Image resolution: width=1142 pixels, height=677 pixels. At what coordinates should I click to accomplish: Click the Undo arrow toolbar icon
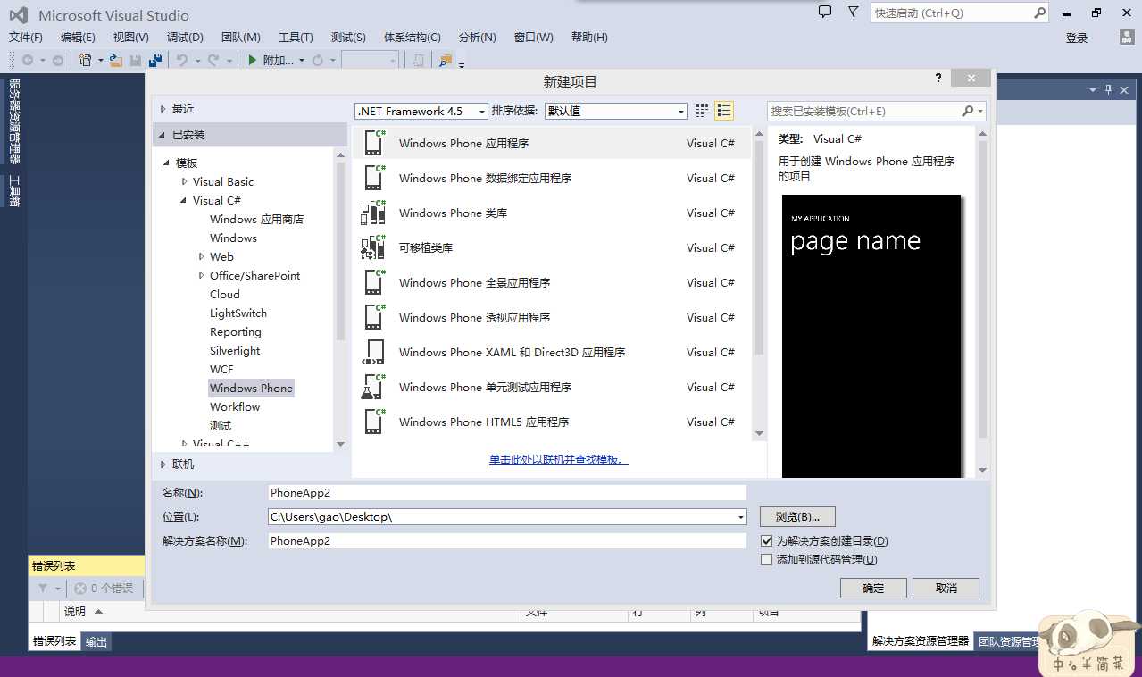point(182,60)
